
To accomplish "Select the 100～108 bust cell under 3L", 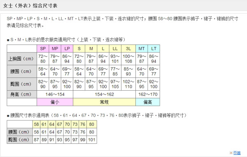I will 128,59.
